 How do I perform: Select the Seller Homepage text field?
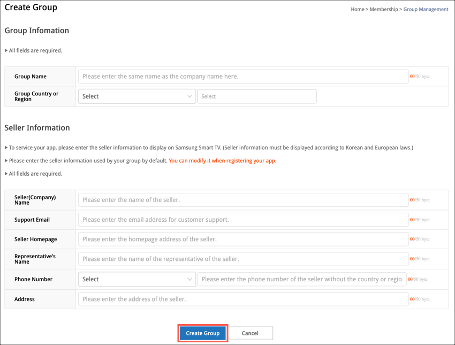(x=243, y=239)
